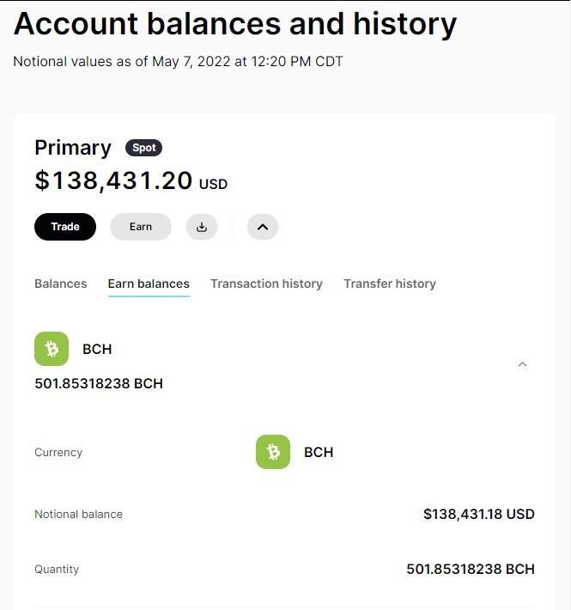
Task: Open the Transaction history tab
Action: (267, 284)
